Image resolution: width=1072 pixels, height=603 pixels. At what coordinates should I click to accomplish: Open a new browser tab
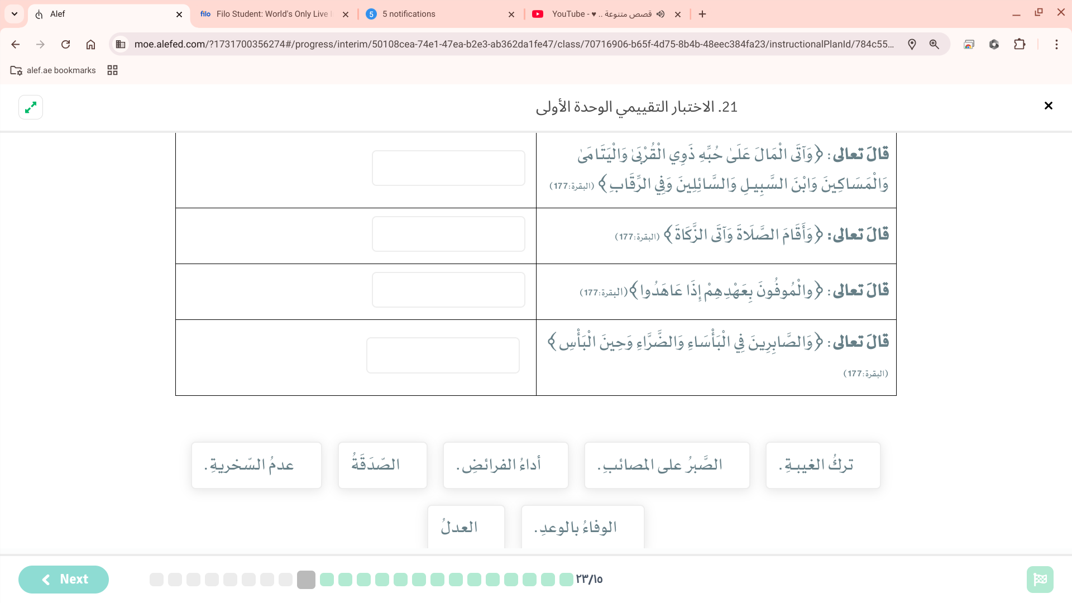tap(702, 14)
